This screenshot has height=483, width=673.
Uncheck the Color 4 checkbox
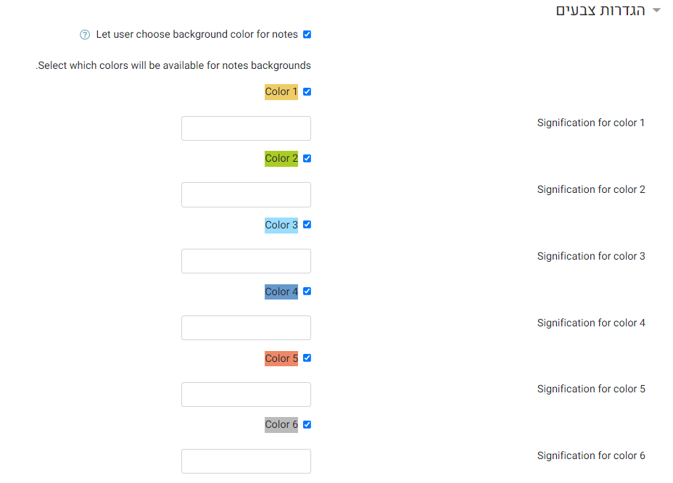point(307,292)
